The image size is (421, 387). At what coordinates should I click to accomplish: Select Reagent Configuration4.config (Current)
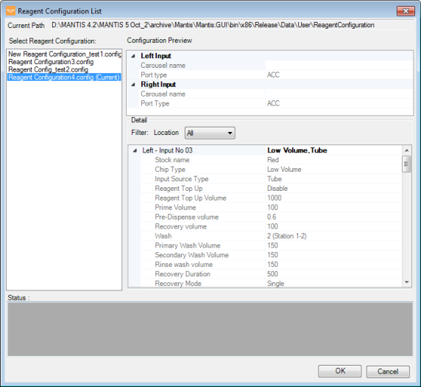64,77
